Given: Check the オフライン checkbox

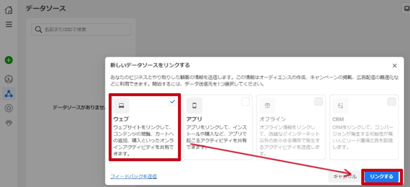Looking at the screenshot, I should [x=319, y=101].
